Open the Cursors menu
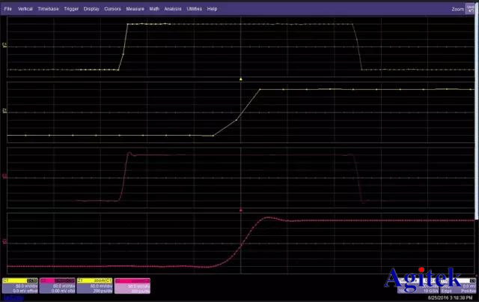479x302 pixels. pos(113,9)
